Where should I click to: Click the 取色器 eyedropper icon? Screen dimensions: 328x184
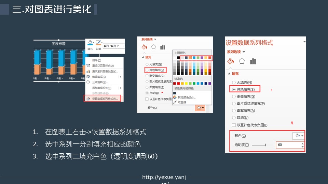coord(175,102)
